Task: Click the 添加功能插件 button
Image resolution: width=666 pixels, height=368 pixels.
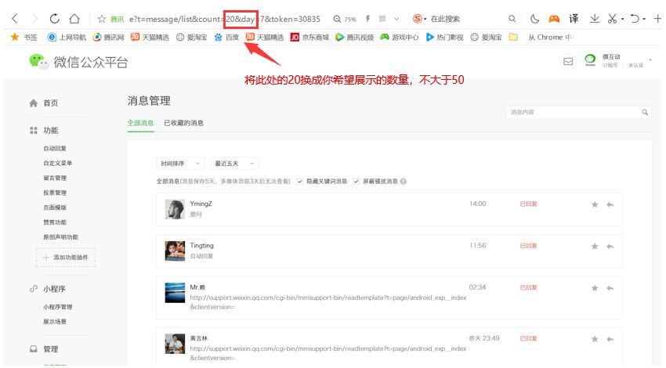Action: coord(66,258)
